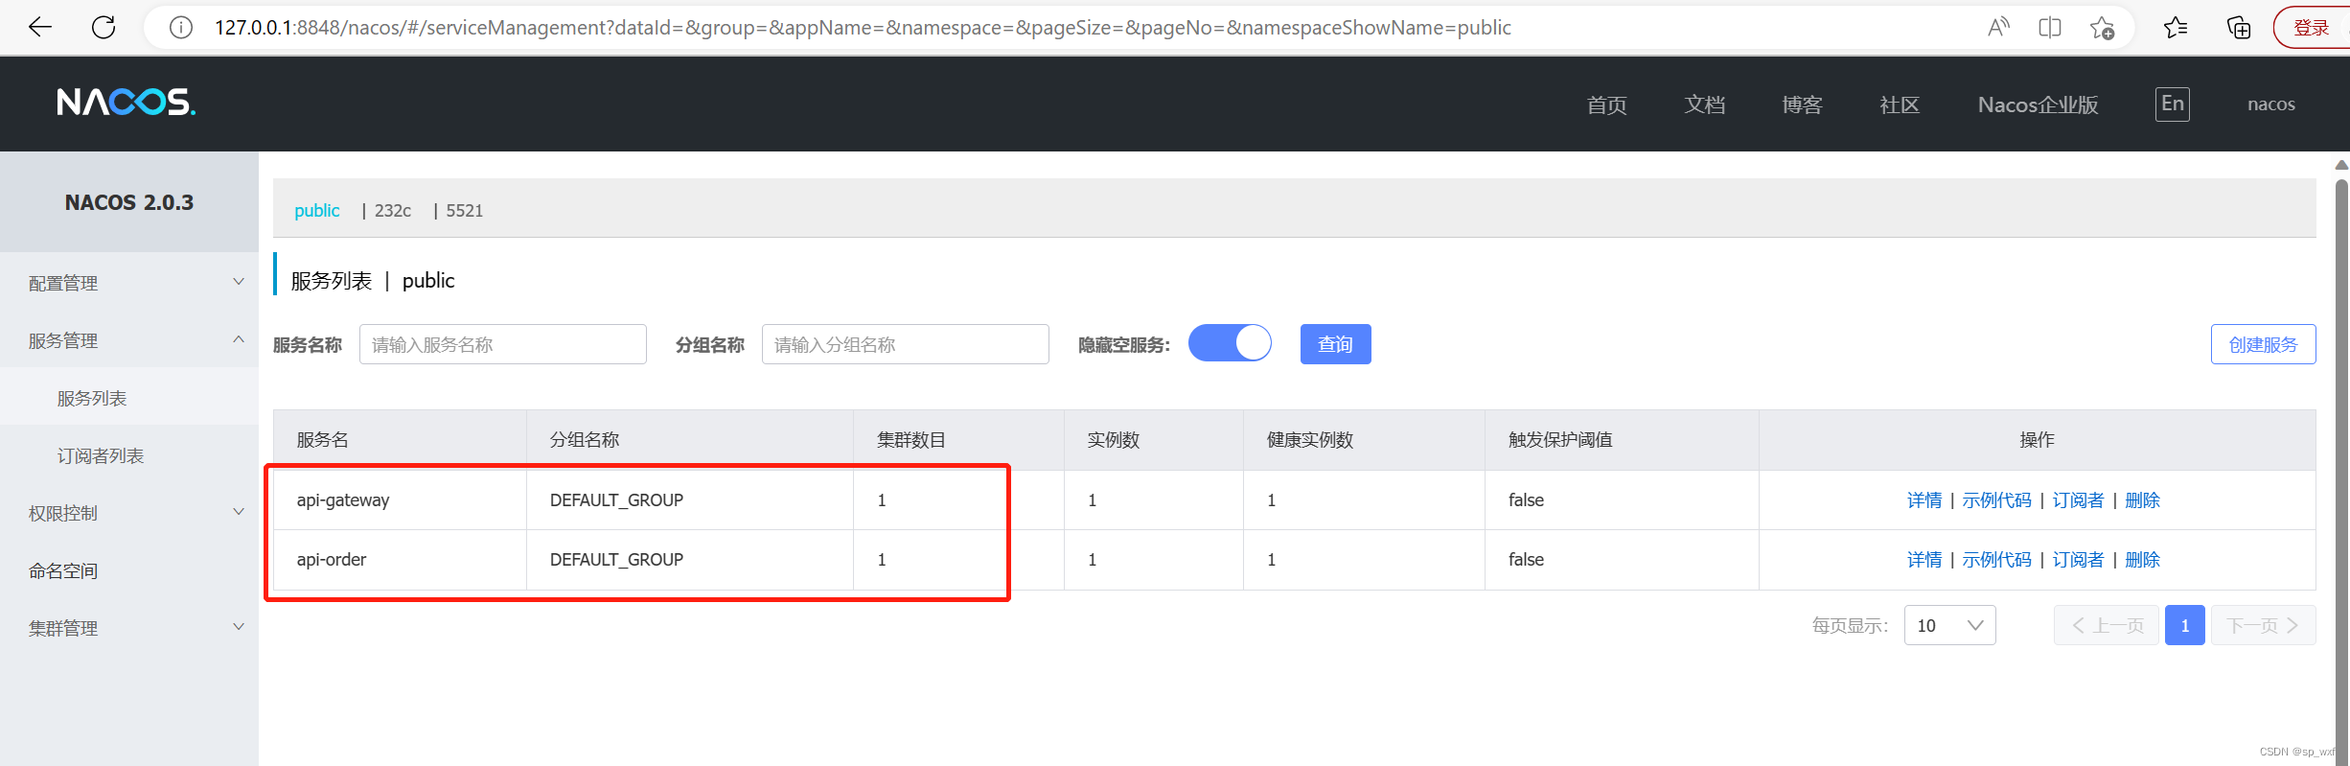Open 订阅者 for api-order
2350x766 pixels.
2078,560
